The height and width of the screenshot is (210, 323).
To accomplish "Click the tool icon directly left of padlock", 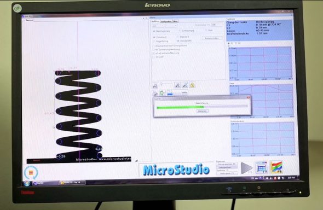I will click(185, 85).
